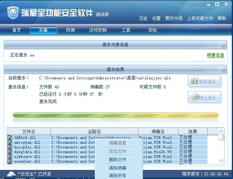Screen dimensions: 233x179
Task: Click the Win32.VU virus name cell
Action: (160, 152)
